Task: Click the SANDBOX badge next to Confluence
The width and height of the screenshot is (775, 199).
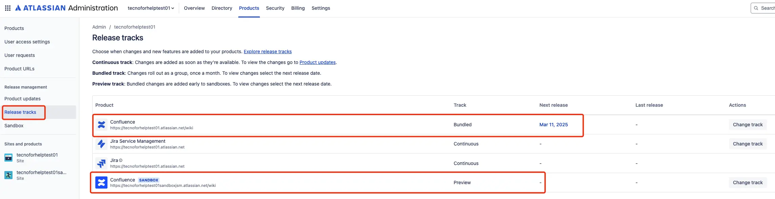Action: [149, 180]
